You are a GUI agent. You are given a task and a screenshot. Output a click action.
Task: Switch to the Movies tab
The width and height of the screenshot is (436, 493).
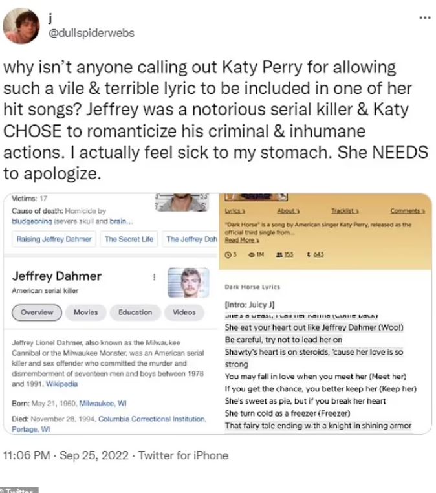(x=85, y=312)
